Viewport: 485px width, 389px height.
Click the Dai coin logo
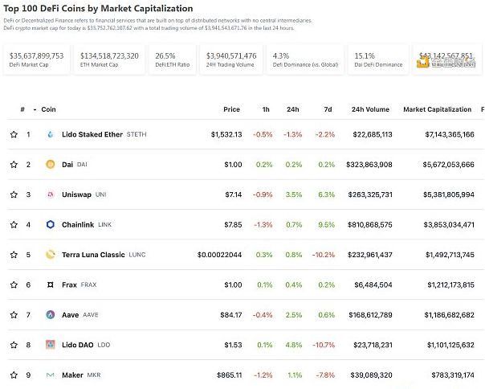click(x=50, y=165)
